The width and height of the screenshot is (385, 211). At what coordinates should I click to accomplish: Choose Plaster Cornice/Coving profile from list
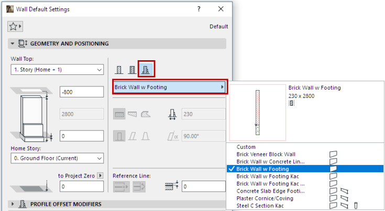(266, 198)
